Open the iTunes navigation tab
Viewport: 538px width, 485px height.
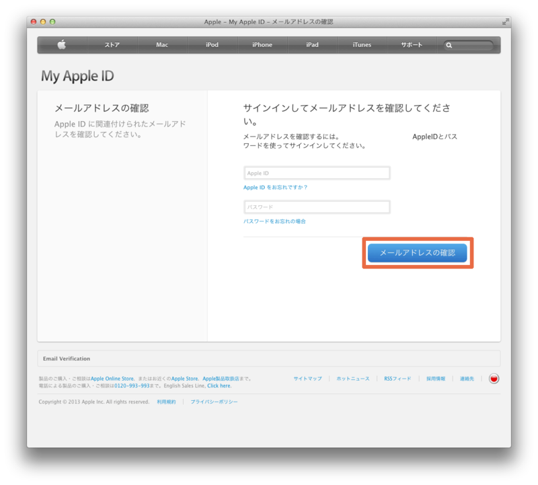click(362, 45)
